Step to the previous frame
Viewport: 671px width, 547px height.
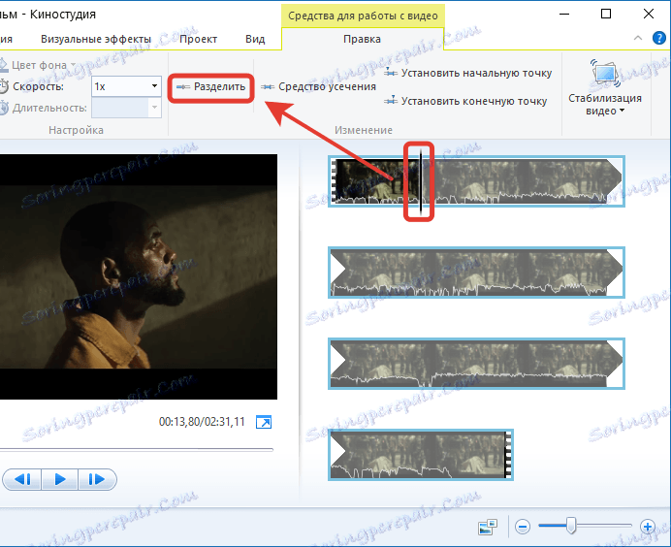coord(22,479)
